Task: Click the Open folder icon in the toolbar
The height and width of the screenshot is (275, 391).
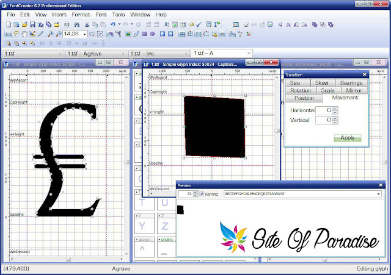Action: (x=24, y=24)
